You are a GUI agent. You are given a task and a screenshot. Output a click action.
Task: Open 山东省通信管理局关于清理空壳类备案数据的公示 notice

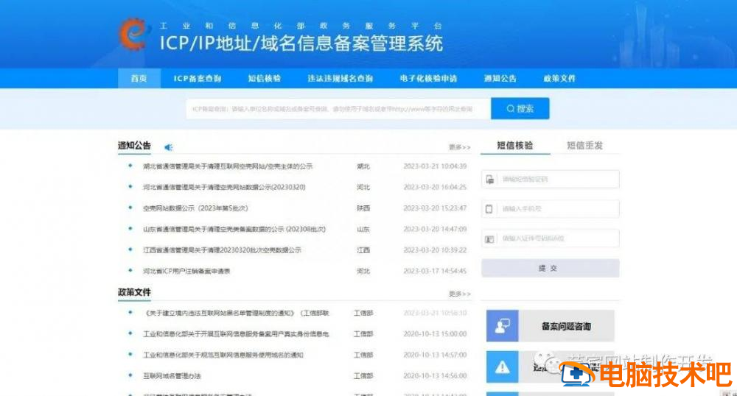tap(234, 230)
